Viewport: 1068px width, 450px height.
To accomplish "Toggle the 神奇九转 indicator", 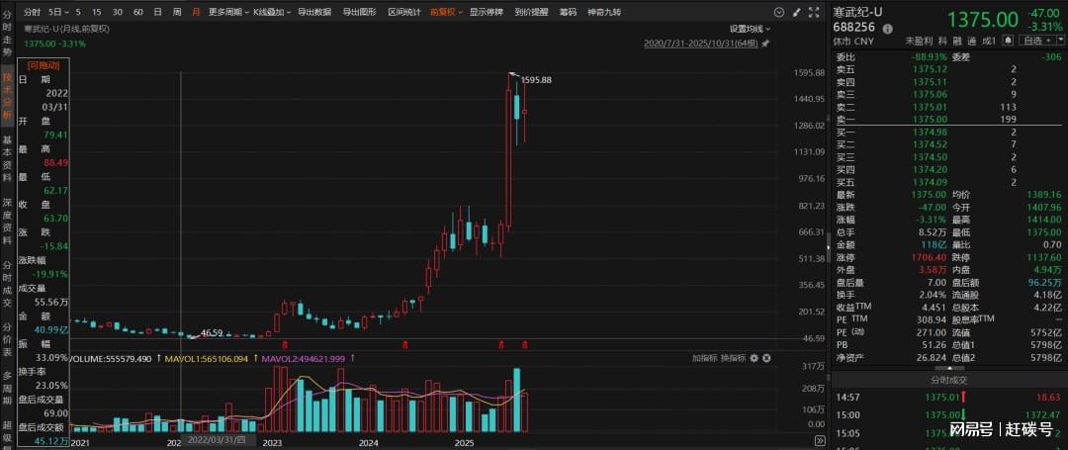I will coord(604,12).
